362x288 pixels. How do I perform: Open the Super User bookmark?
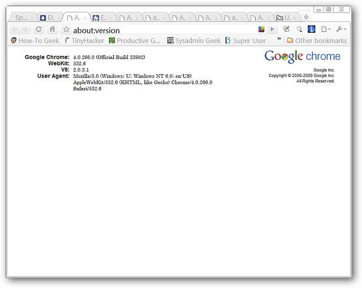(245, 41)
